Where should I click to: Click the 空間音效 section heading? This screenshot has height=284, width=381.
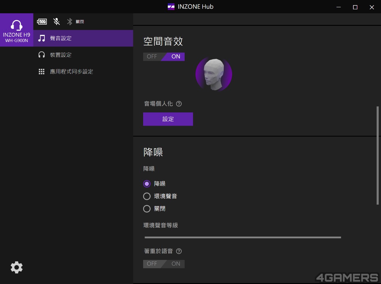(163, 41)
